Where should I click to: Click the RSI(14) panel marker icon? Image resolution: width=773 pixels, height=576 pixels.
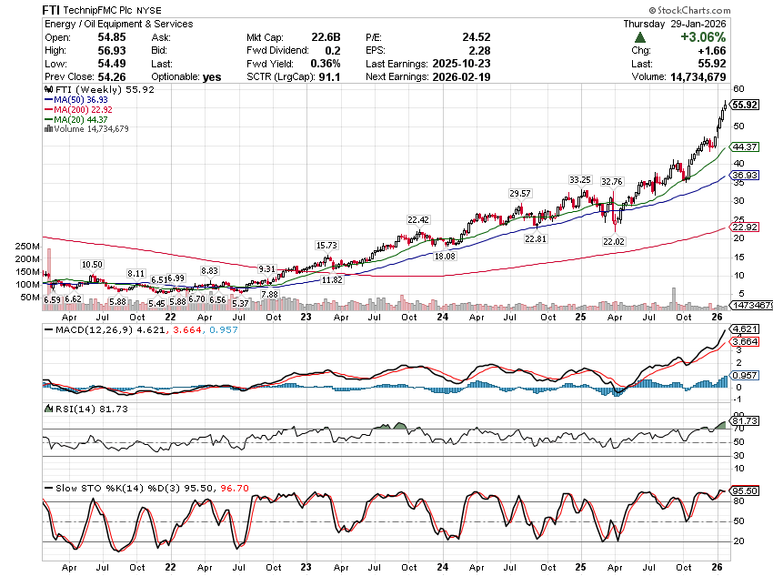(47, 409)
